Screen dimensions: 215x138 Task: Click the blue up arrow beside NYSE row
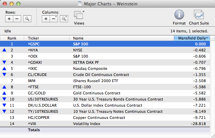coord(4,50)
